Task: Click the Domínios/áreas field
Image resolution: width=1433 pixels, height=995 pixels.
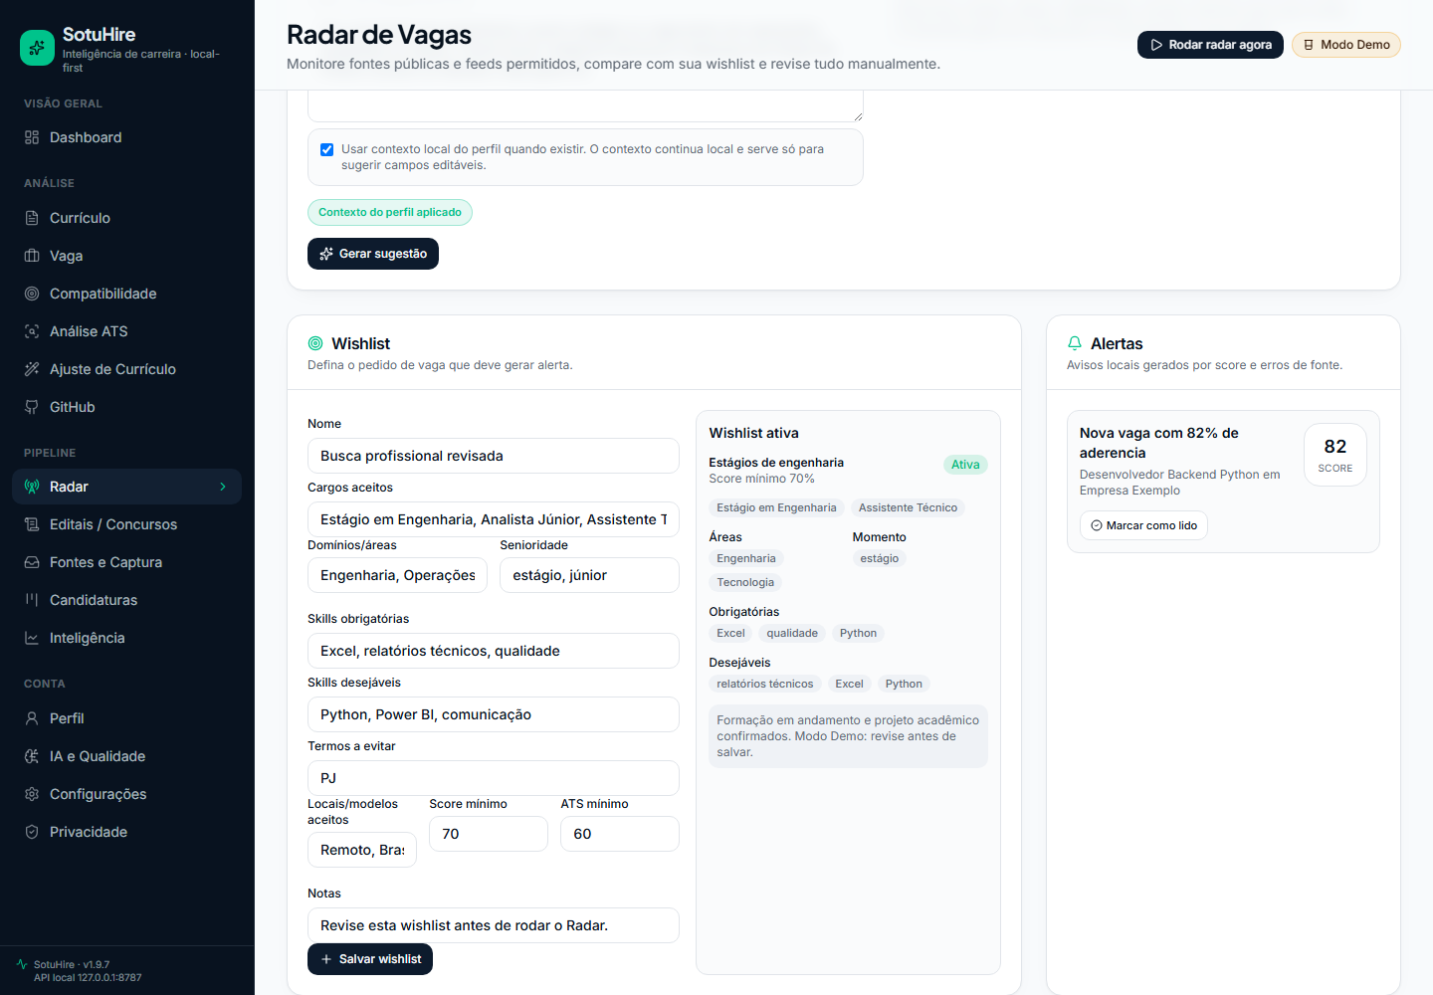Action: point(397,575)
